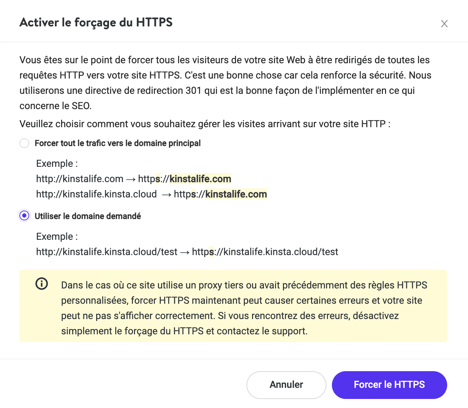
Task: Click the highlighted s in https://kinstalife.kinsta.cloud/test
Action: tap(211, 252)
